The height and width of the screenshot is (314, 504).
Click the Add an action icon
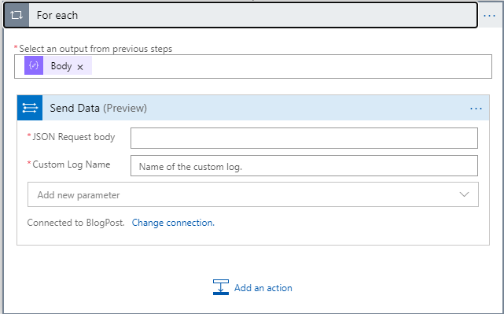(221, 287)
